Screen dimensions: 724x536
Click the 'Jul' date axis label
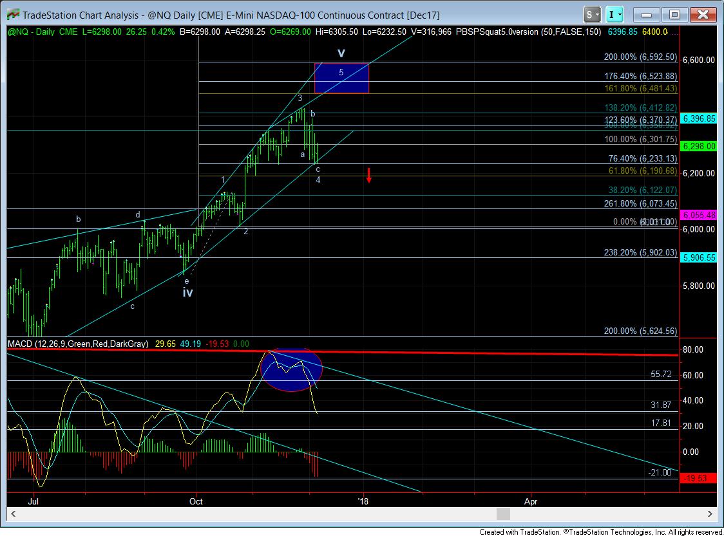pyautogui.click(x=33, y=501)
